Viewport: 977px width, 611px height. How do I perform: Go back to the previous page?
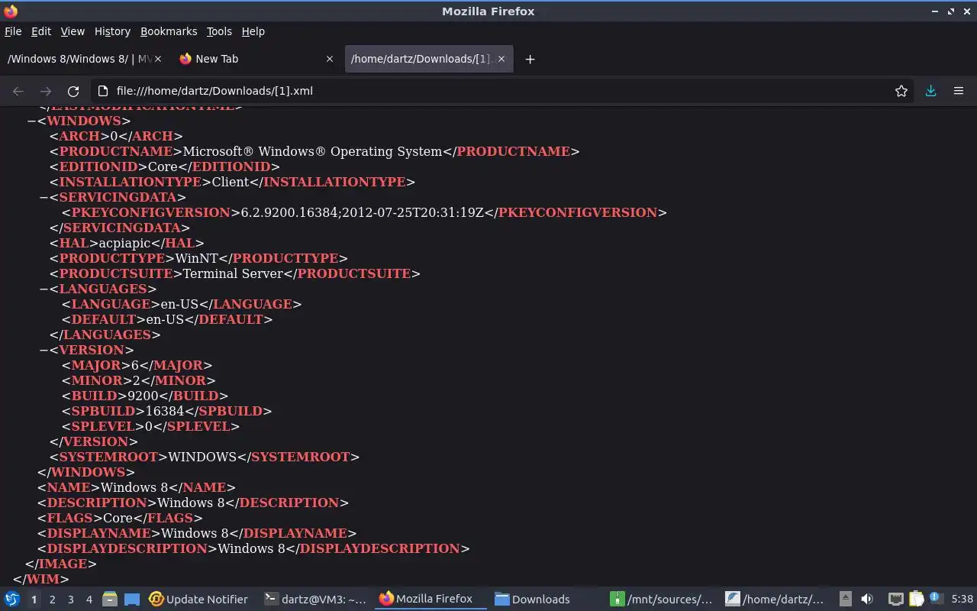pyautogui.click(x=18, y=91)
